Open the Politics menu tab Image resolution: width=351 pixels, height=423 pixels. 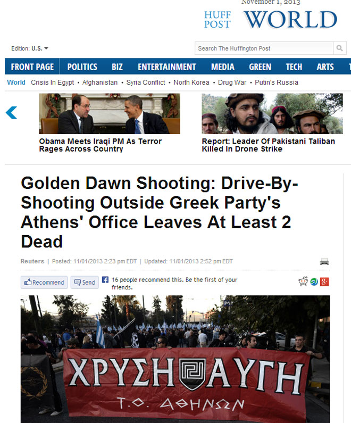pyautogui.click(x=82, y=67)
